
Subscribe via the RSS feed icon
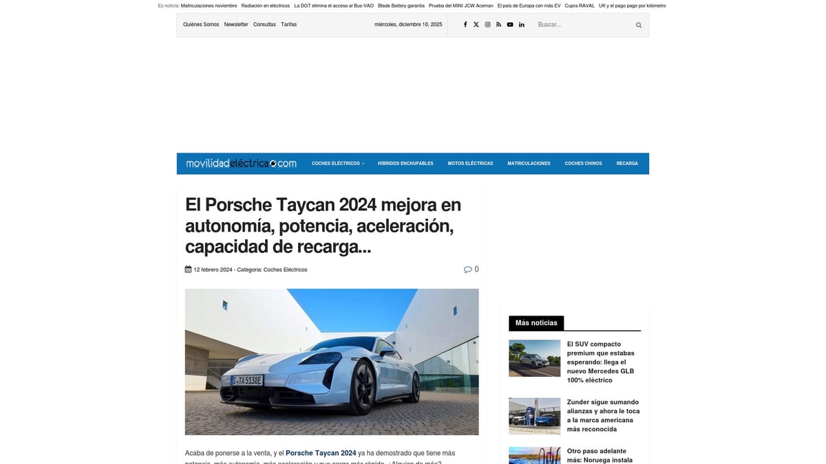pyautogui.click(x=498, y=24)
